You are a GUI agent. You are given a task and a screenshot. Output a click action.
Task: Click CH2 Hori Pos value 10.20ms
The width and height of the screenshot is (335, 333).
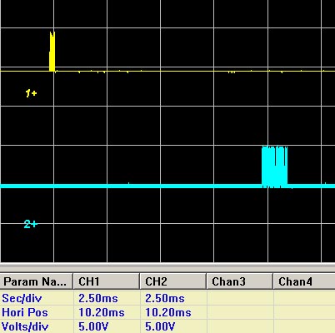[x=168, y=312]
